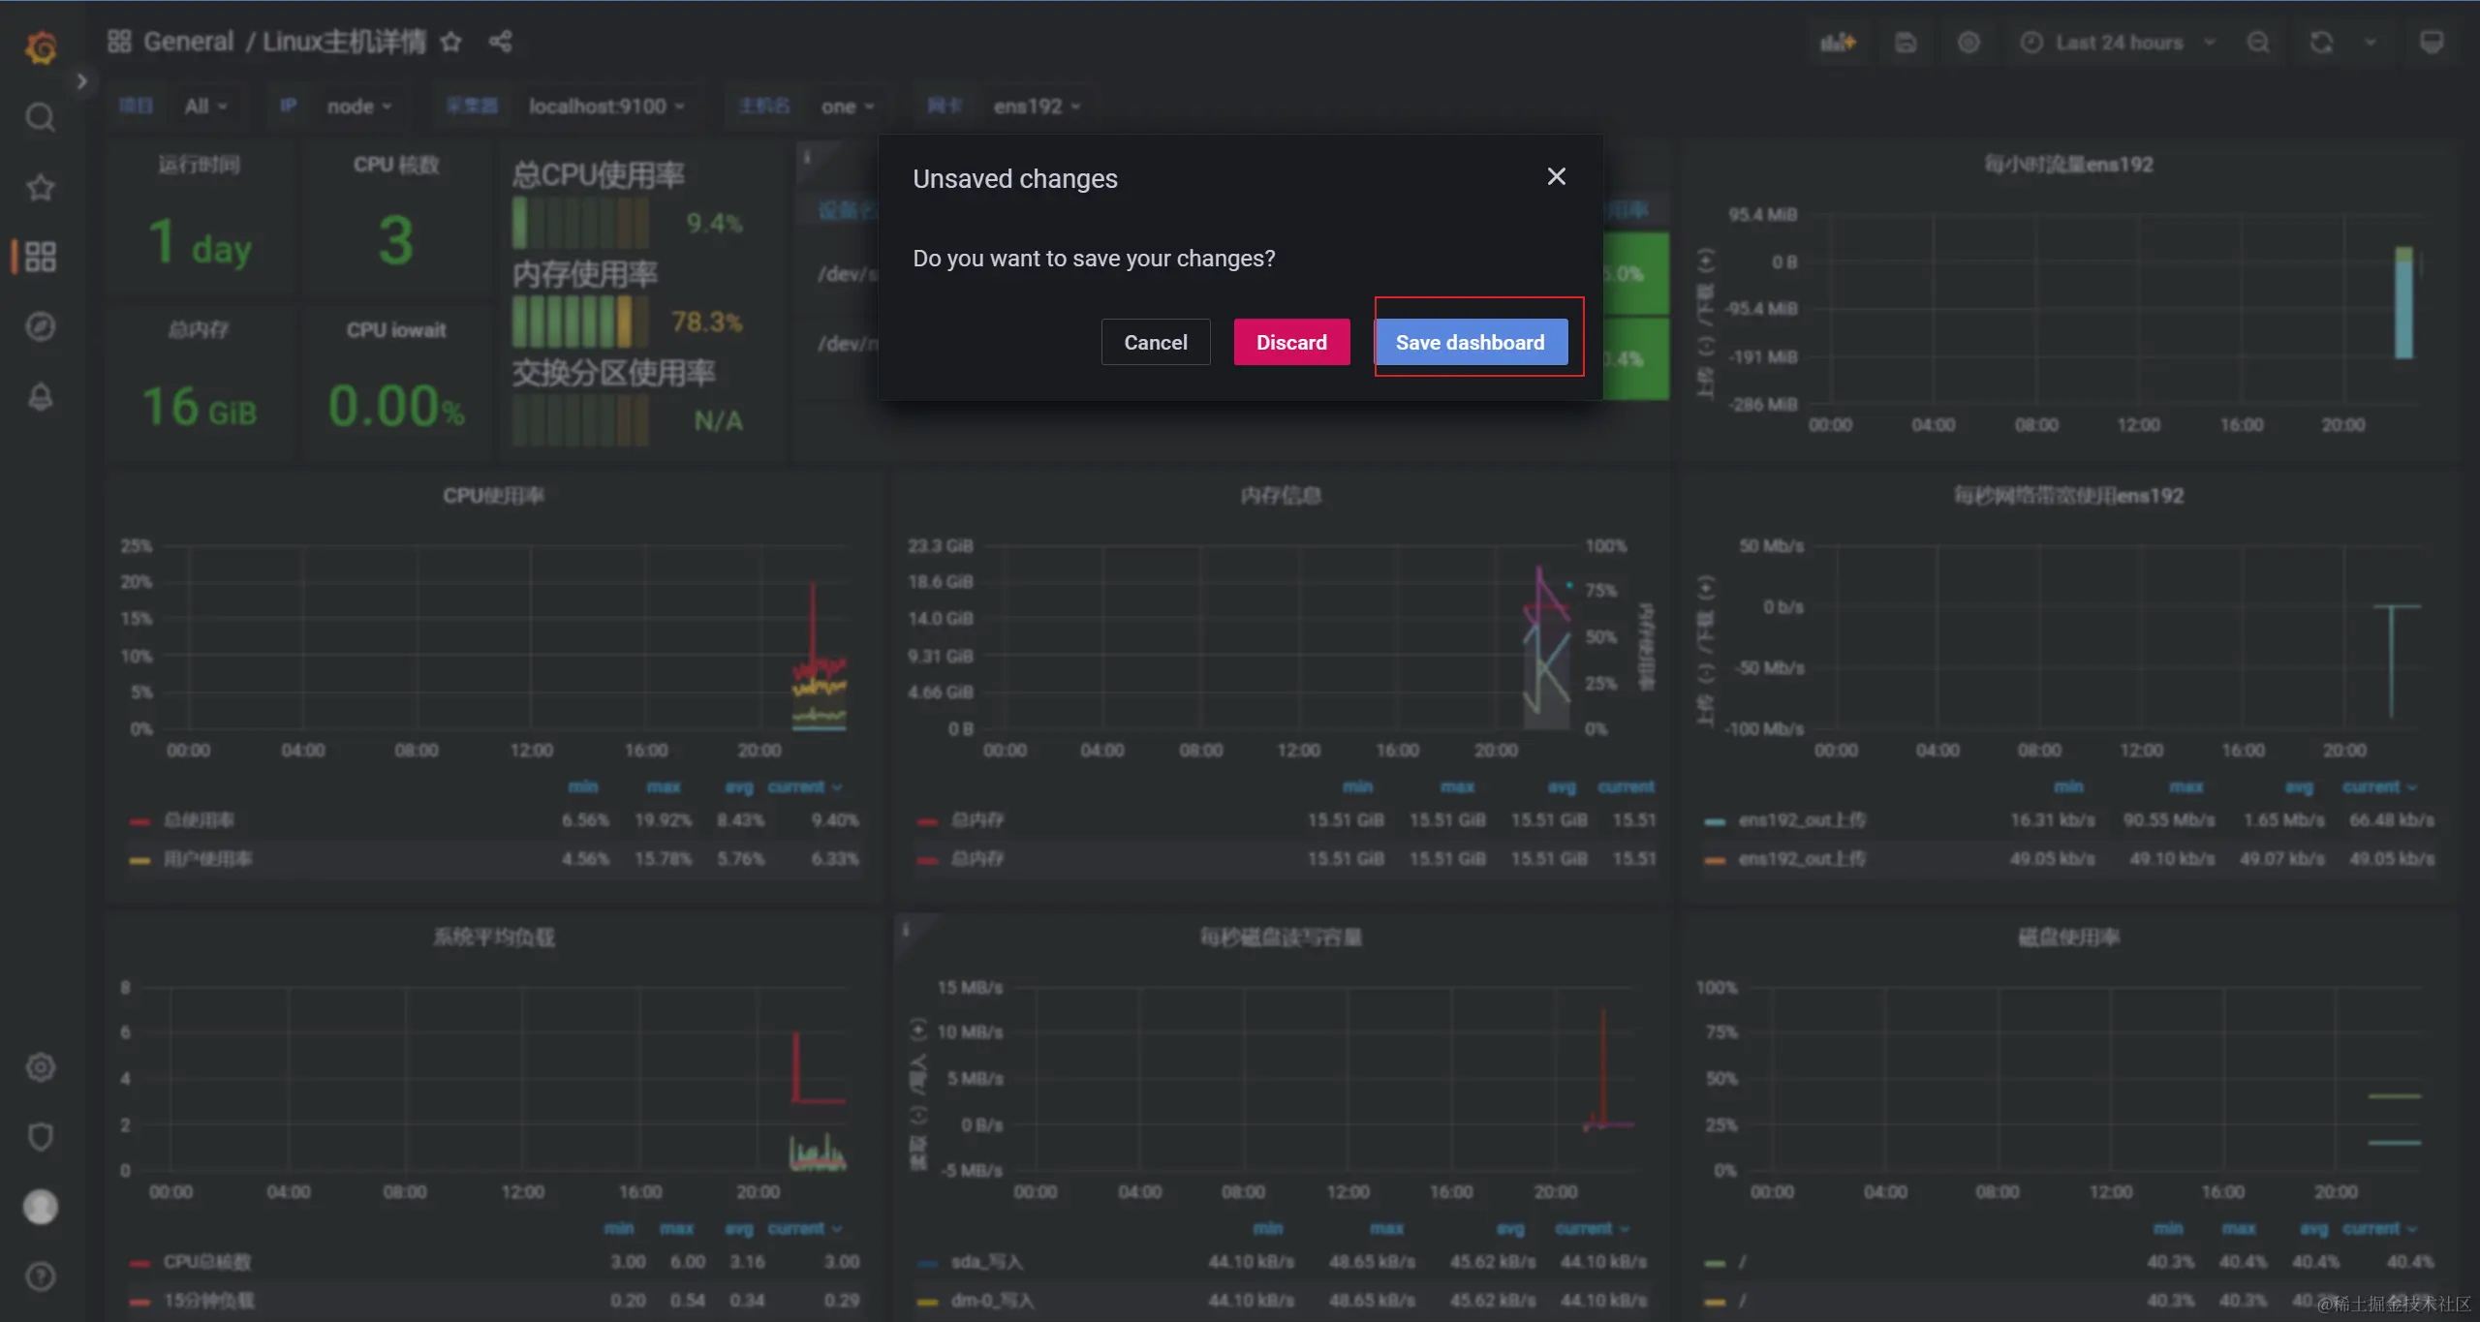This screenshot has width=2480, height=1322.
Task: Open Server admin shield icon
Action: click(x=41, y=1136)
